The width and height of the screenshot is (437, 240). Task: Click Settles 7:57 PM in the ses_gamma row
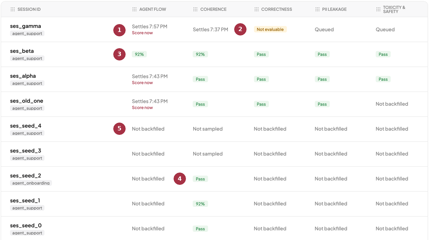tap(149, 26)
